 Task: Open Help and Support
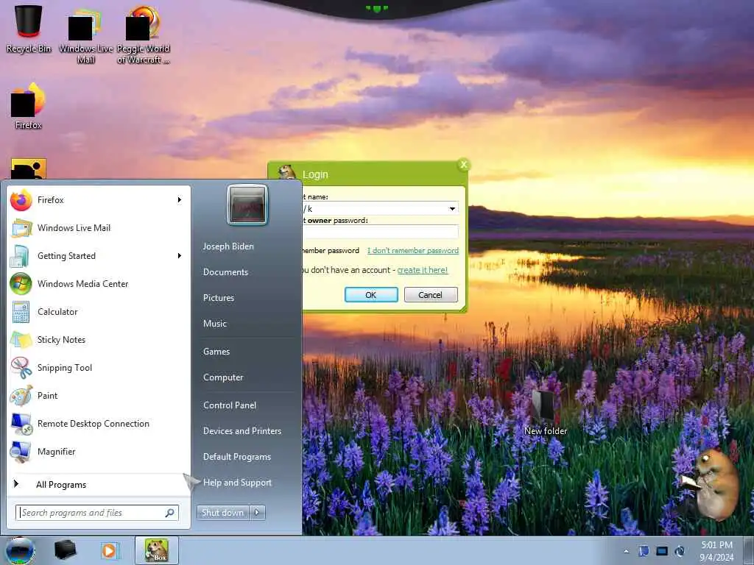point(237,483)
